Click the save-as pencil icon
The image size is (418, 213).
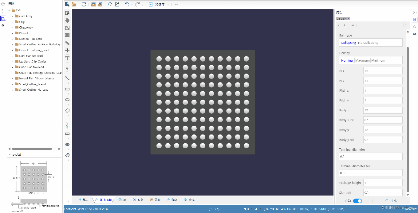pyautogui.click(x=101, y=4)
